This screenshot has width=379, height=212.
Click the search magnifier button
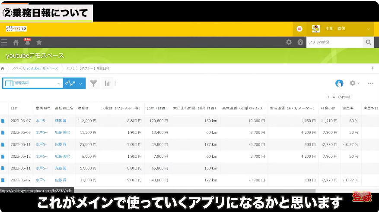[x=368, y=42]
